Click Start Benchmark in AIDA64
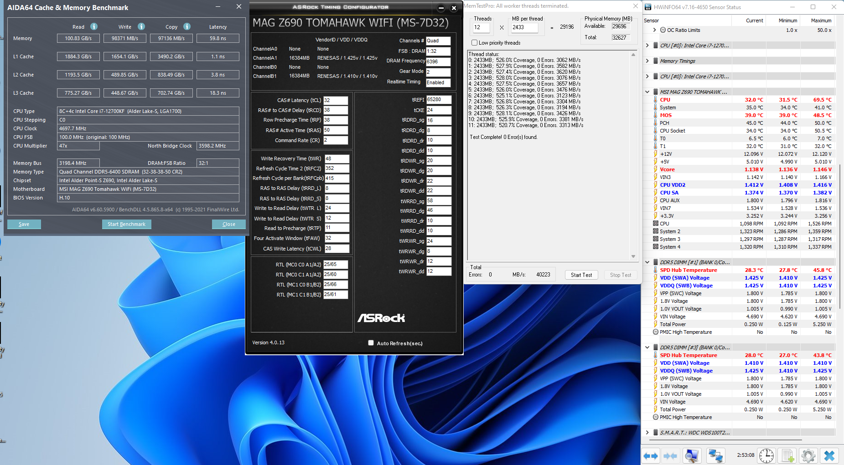This screenshot has height=465, width=844. point(126,224)
